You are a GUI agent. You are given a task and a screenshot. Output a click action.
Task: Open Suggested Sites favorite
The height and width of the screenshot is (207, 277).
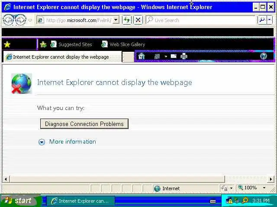click(71, 44)
